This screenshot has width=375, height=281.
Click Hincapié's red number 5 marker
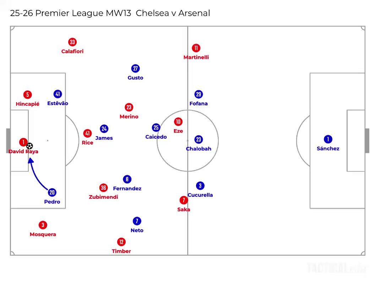pos(27,95)
